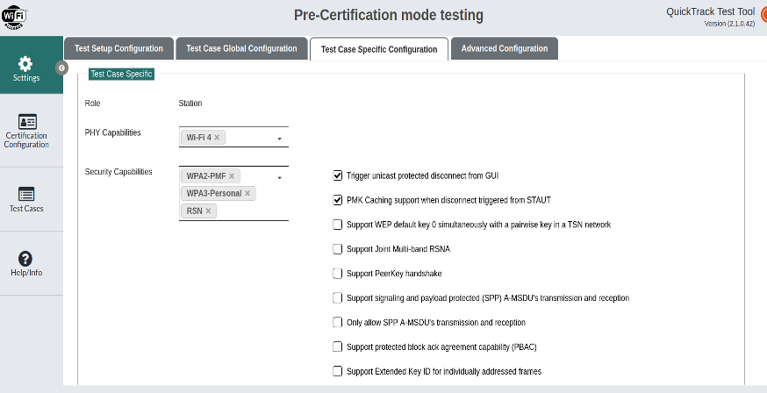Expand the Security Capabilities dropdown
The image size is (767, 393).
pyautogui.click(x=279, y=177)
